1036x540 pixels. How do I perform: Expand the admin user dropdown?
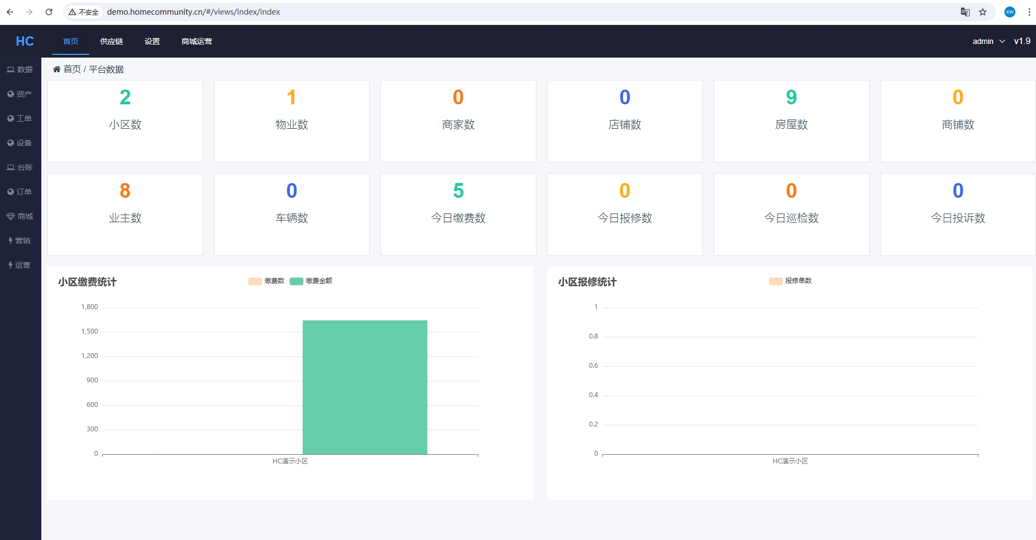click(988, 41)
